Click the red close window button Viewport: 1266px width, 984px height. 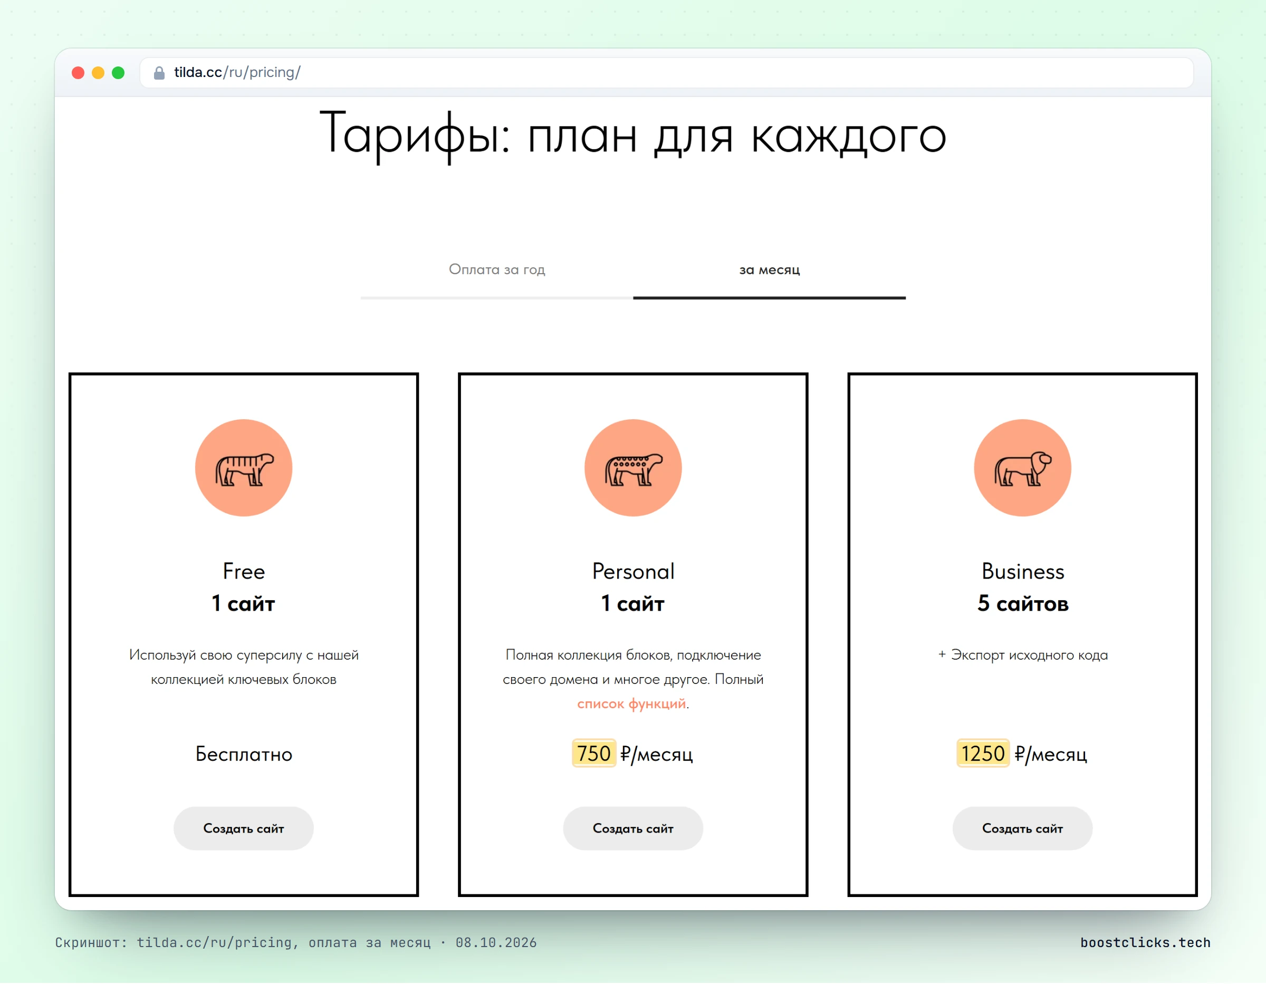[x=78, y=73]
